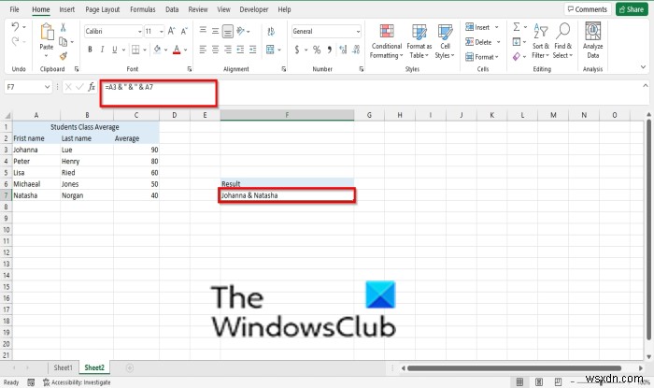Open Format as Table gallery
The height and width of the screenshot is (388, 654).
coord(419,41)
